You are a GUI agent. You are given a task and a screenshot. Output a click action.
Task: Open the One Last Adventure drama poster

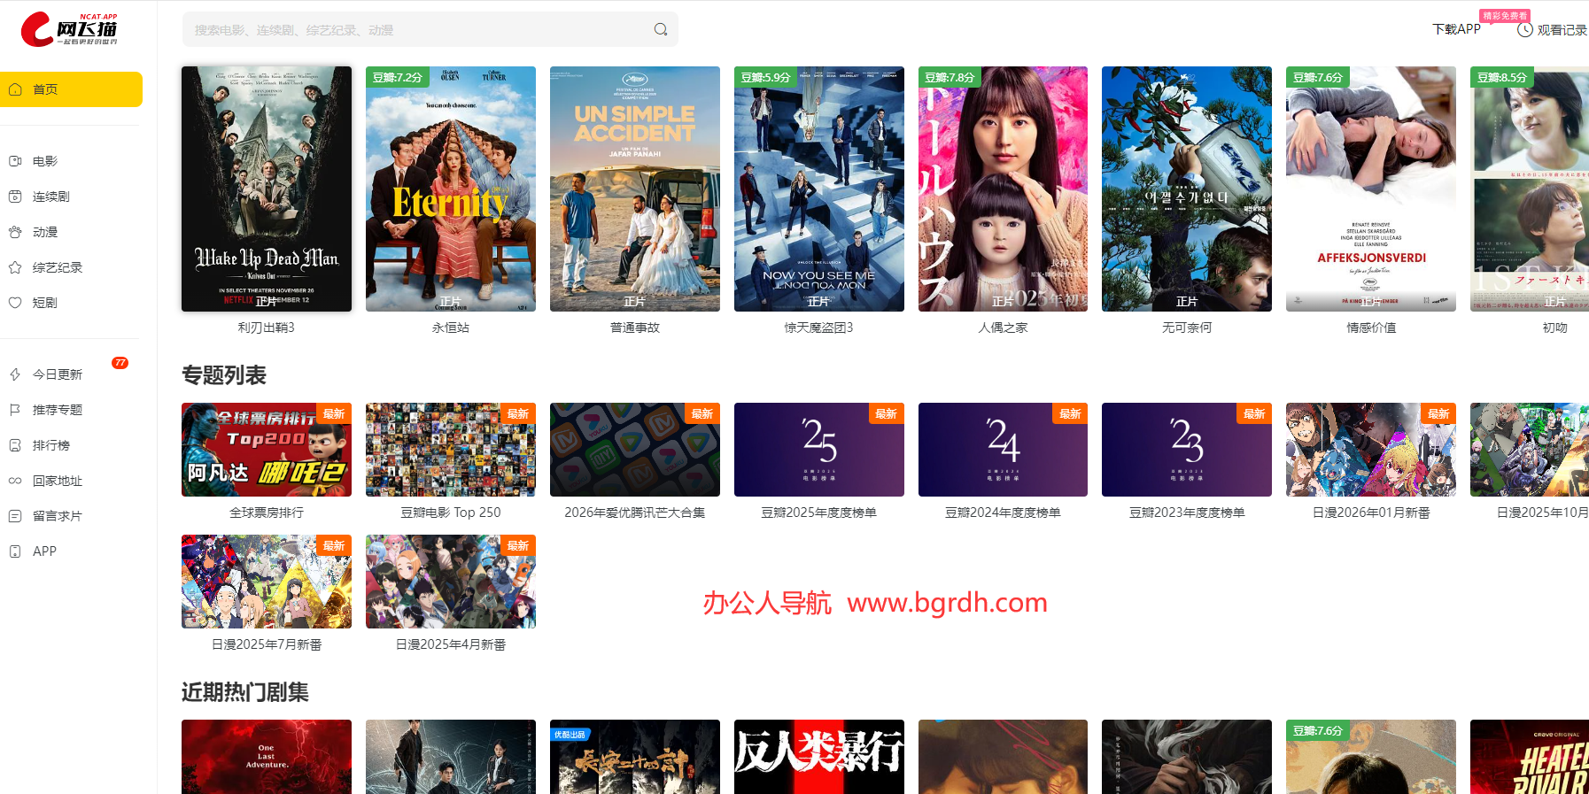click(267, 757)
